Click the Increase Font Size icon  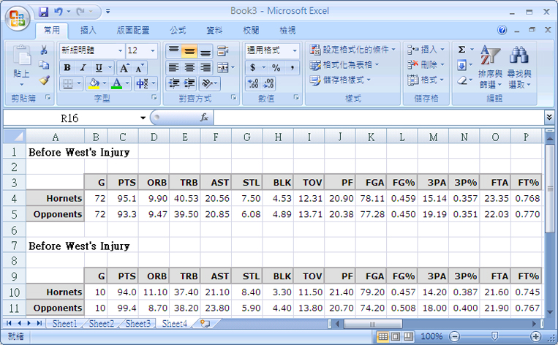[124, 67]
